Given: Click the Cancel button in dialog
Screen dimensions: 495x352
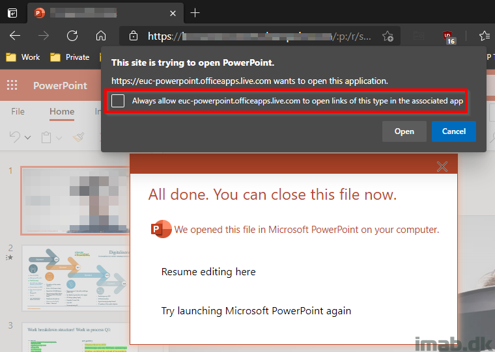Looking at the screenshot, I should coord(454,131).
